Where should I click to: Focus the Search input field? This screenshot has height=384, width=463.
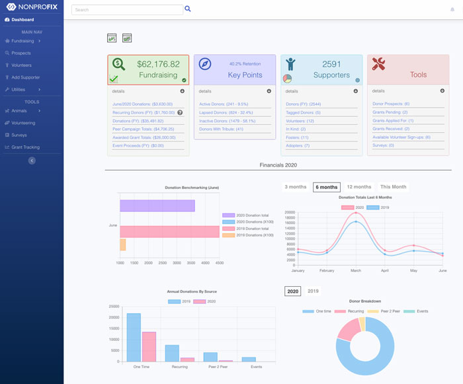point(127,10)
